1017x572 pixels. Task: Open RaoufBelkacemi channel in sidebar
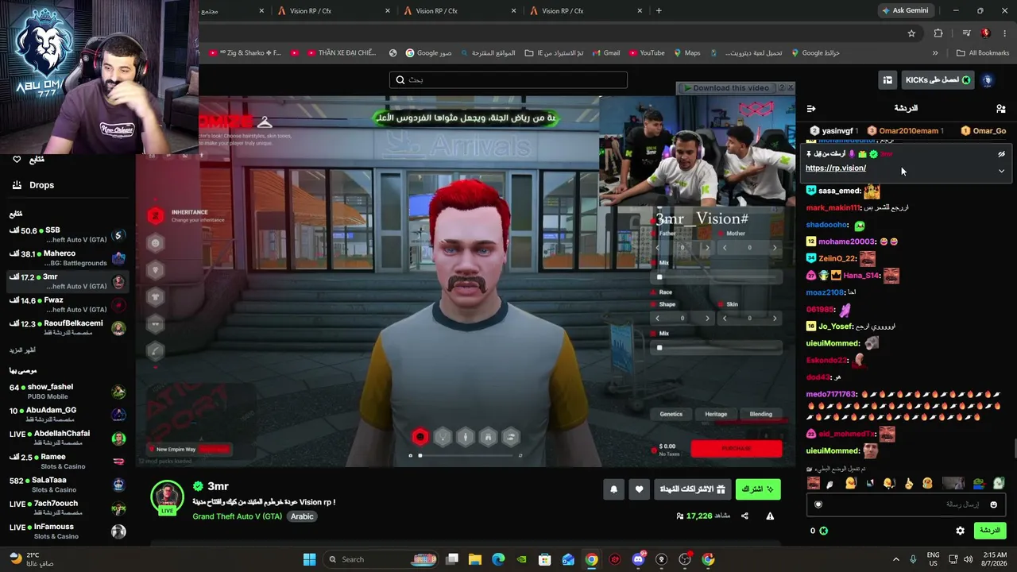tap(67, 328)
